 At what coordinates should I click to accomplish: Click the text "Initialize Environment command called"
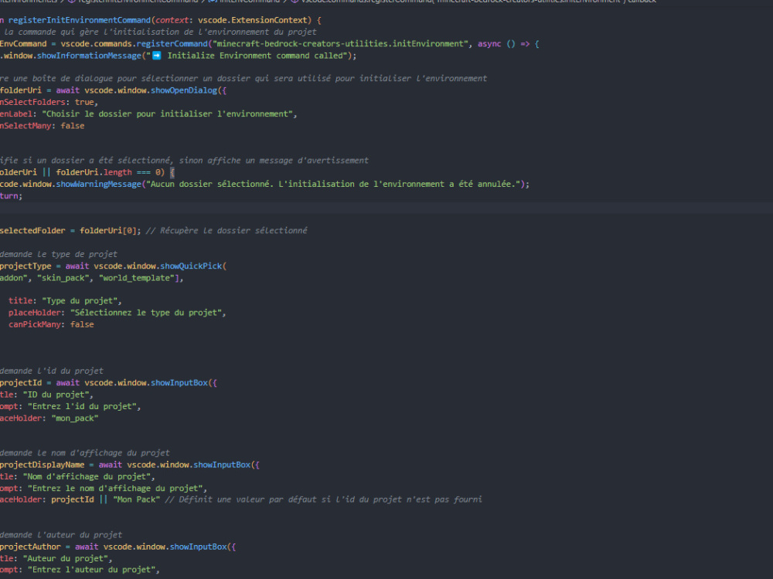click(255, 56)
